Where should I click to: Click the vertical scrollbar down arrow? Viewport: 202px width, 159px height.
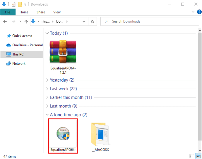coord(200,150)
